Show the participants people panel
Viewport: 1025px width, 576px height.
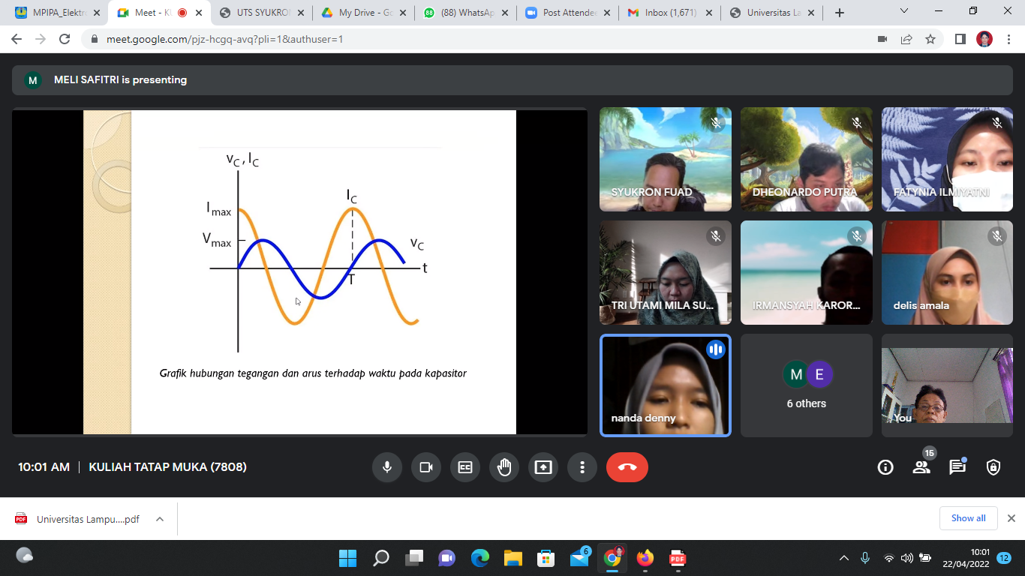coord(921,467)
